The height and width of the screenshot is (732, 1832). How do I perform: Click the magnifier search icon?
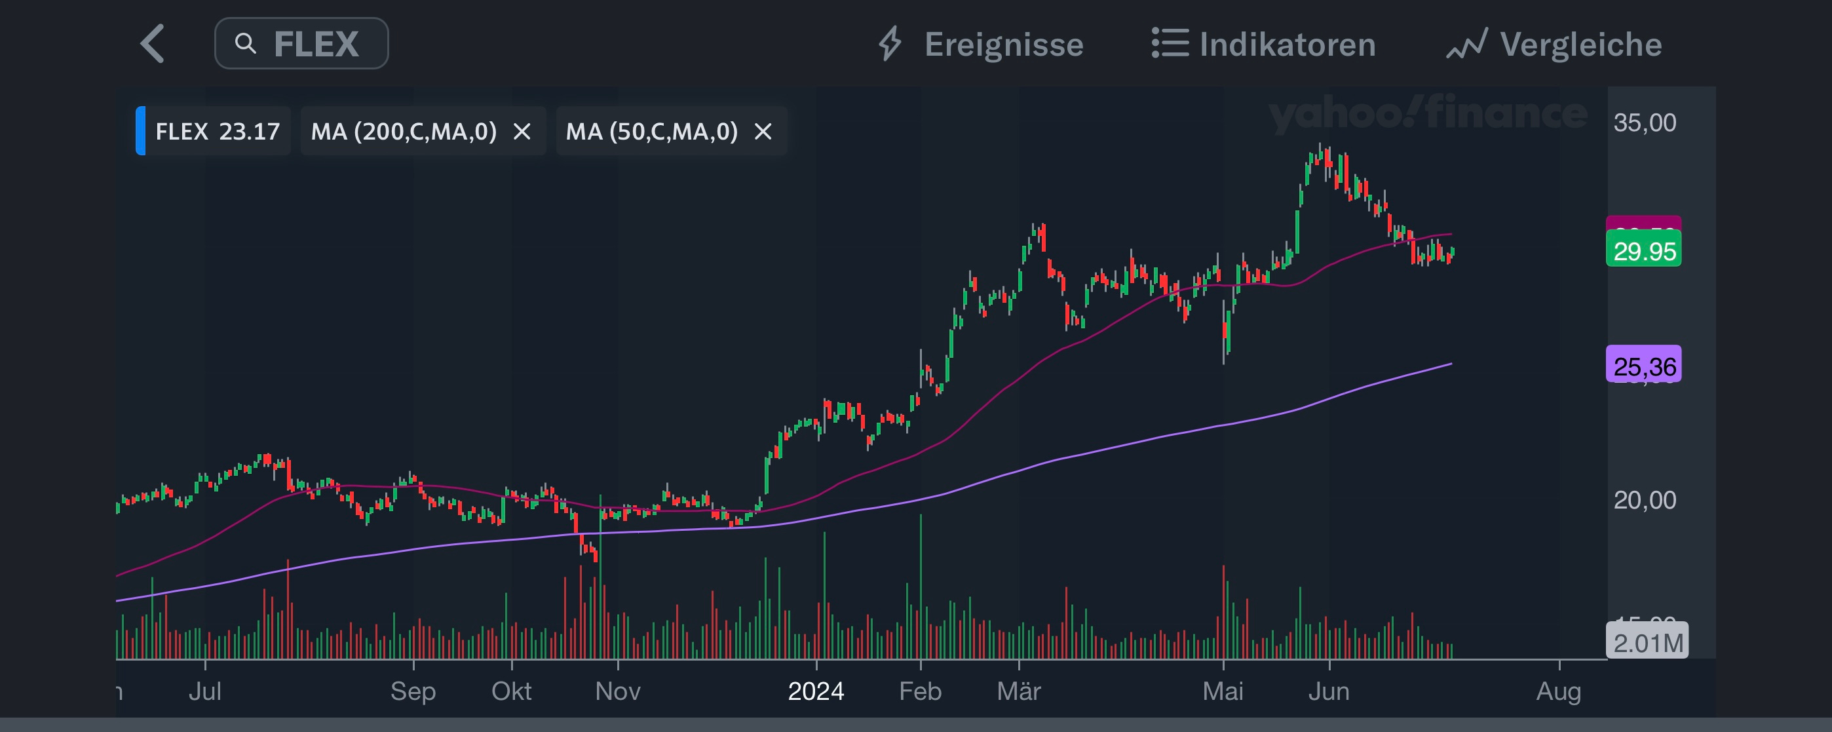pyautogui.click(x=245, y=44)
